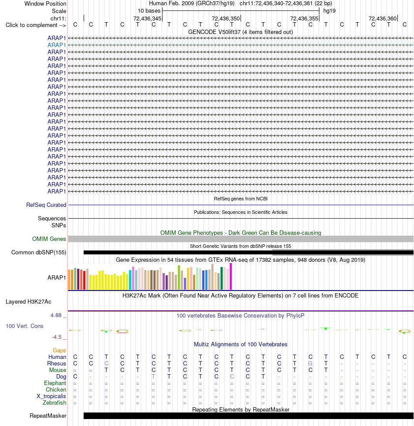Image resolution: width=414 pixels, height=426 pixels.
Task: Select the Chicken species row label
Action: (x=56, y=389)
